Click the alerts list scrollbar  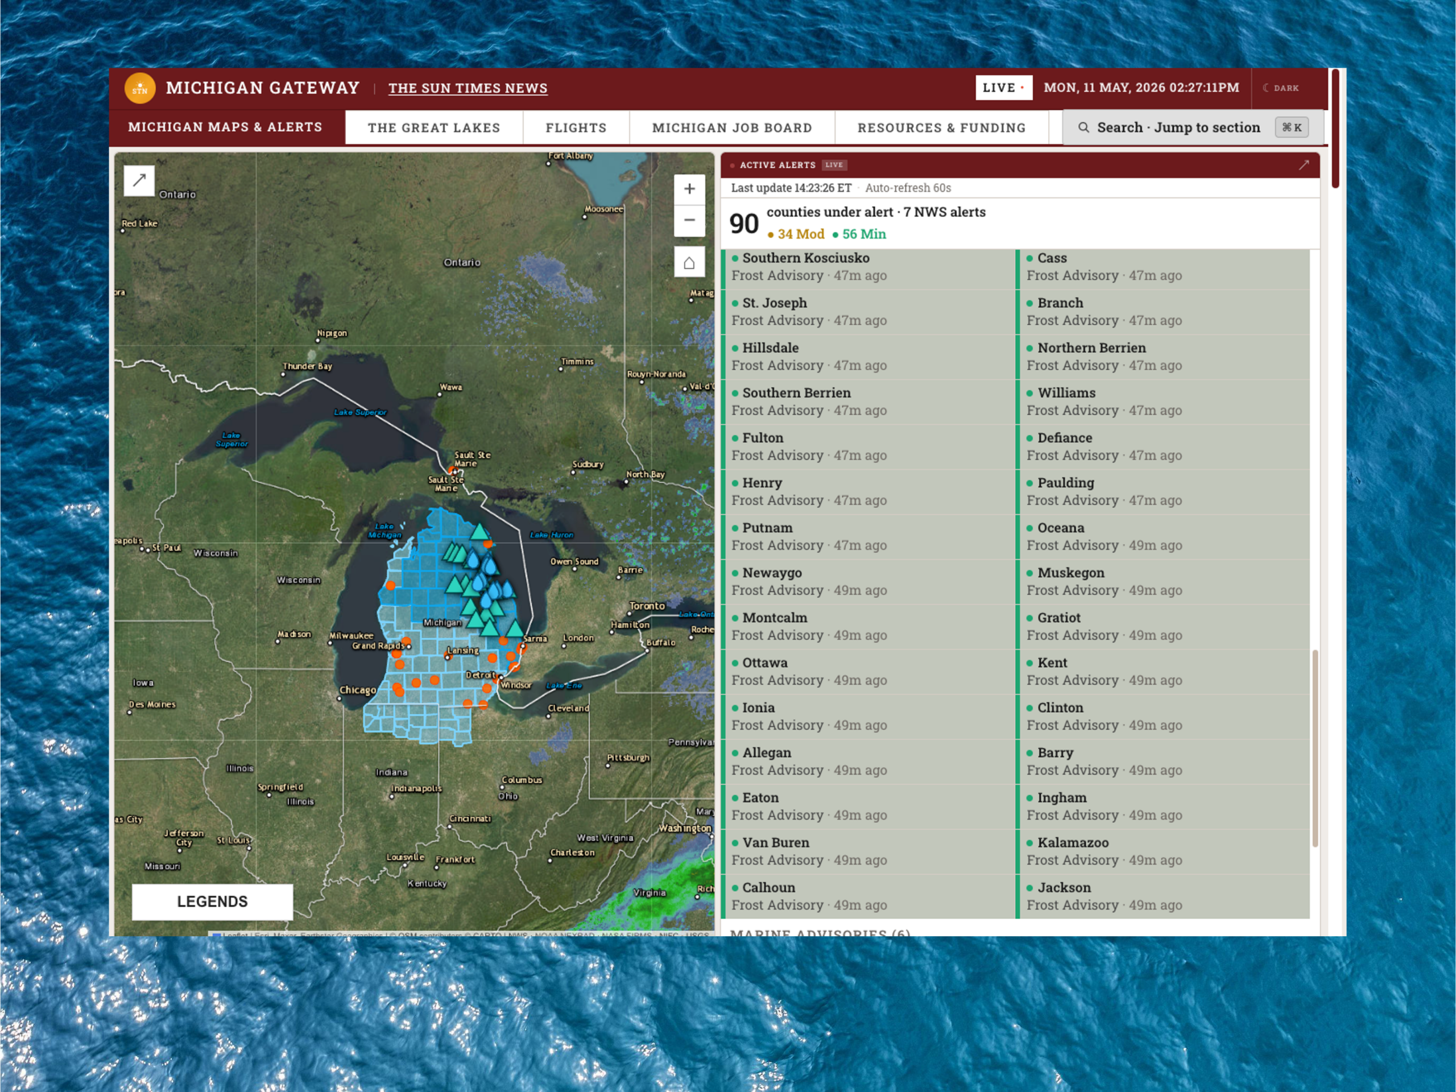[1315, 748]
